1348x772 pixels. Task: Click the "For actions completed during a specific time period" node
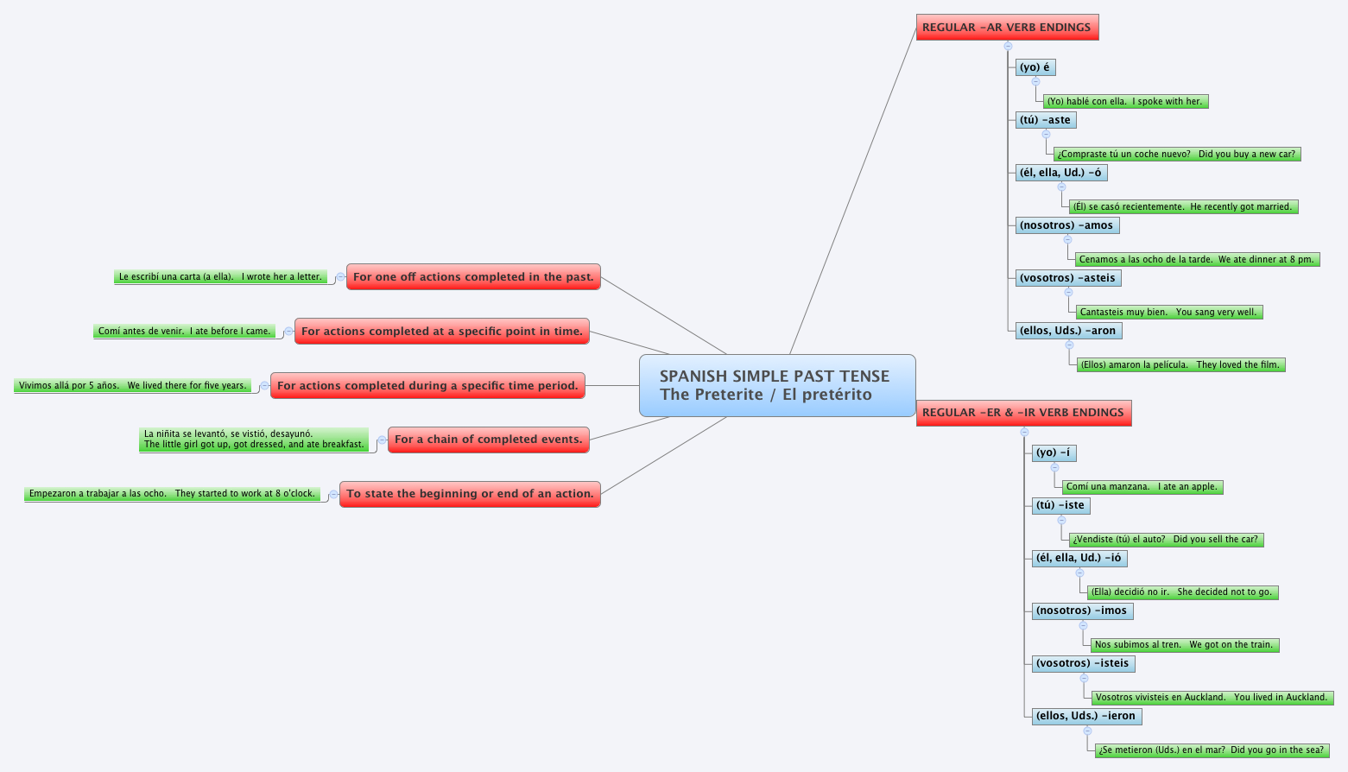coord(427,385)
